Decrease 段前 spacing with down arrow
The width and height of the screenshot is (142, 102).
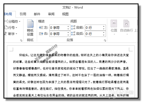(x=104, y=29)
